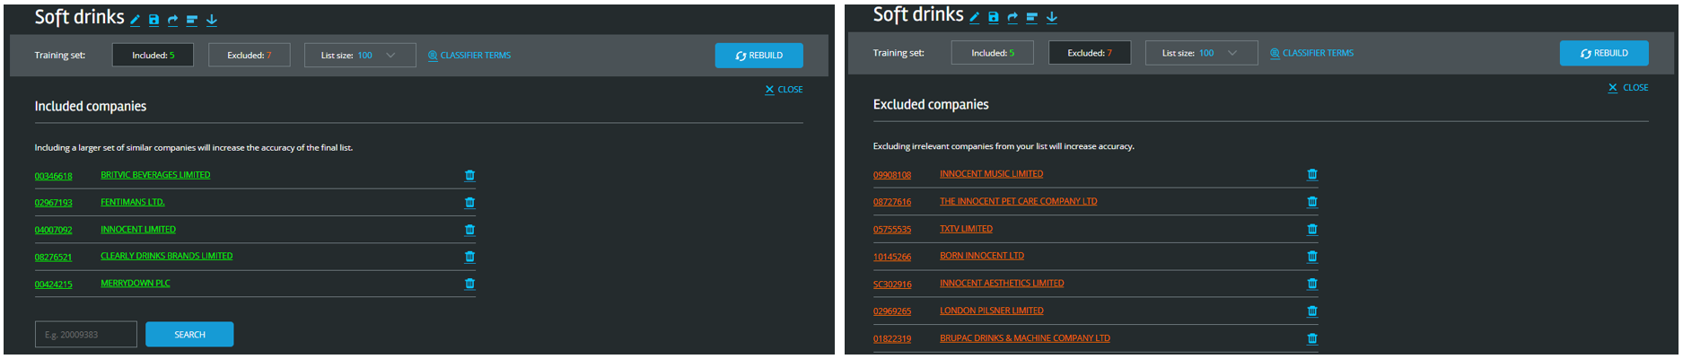This screenshot has height=359, width=1683.
Task: Remove CLEARLY DRINKS BRANDS LIMITED via trash icon
Action: pyautogui.click(x=469, y=257)
